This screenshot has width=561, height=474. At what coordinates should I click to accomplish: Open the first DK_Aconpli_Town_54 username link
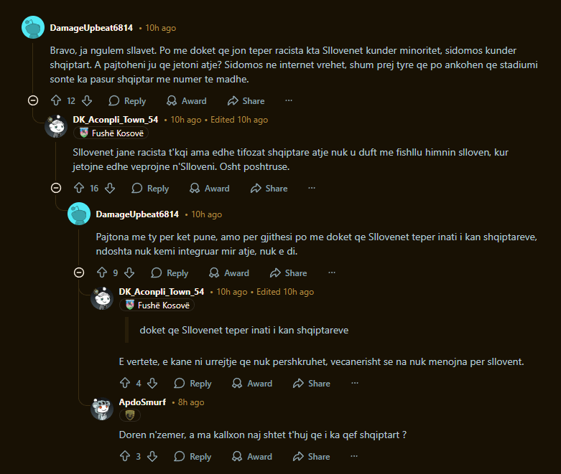tap(116, 120)
